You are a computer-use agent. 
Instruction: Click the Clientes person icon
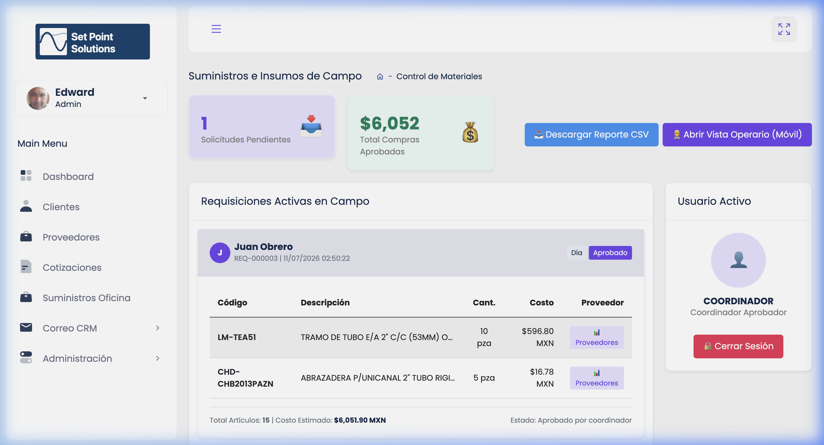[x=26, y=206]
